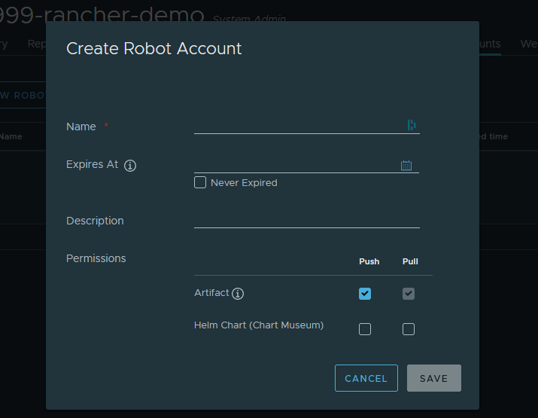
Task: Open the partially visible Repositories tab
Action: pos(36,44)
